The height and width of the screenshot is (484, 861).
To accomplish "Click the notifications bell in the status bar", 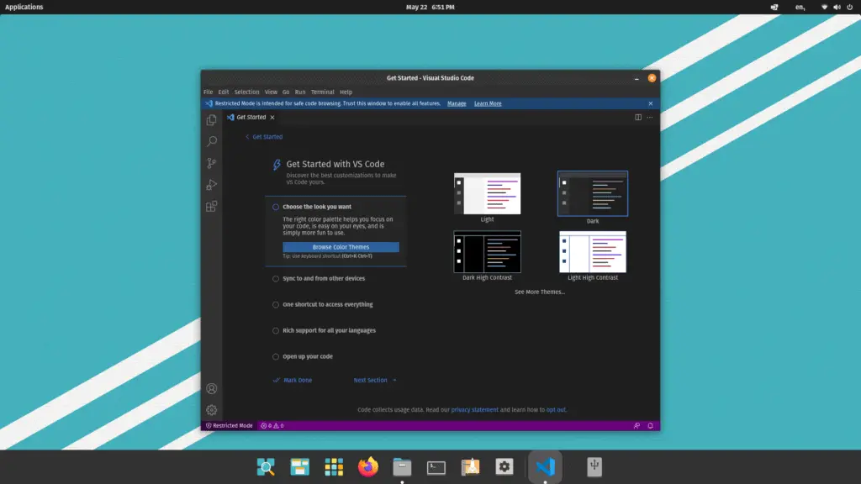I will tap(650, 426).
